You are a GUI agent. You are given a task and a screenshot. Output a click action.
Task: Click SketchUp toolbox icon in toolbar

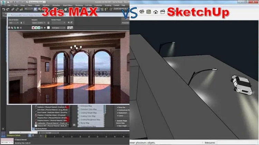tap(163, 12)
